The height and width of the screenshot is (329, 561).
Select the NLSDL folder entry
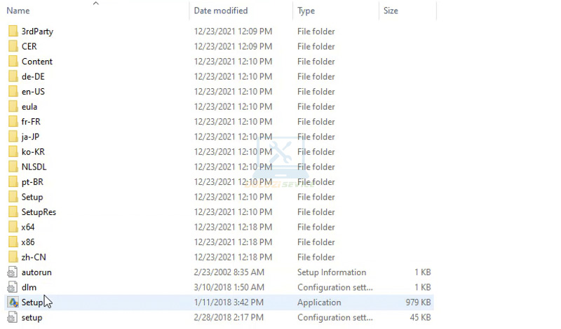[34, 167]
